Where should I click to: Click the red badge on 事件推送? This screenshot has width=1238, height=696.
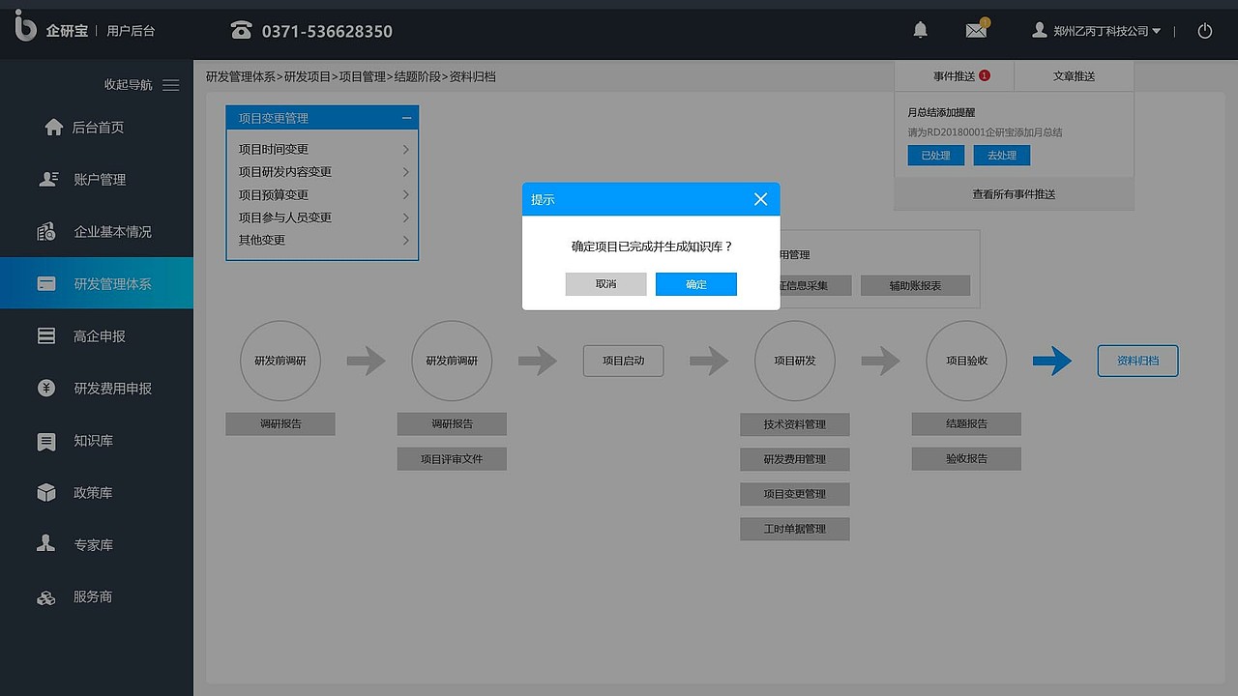click(985, 75)
